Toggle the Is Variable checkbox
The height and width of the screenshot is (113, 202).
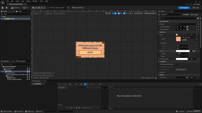click(x=181, y=15)
